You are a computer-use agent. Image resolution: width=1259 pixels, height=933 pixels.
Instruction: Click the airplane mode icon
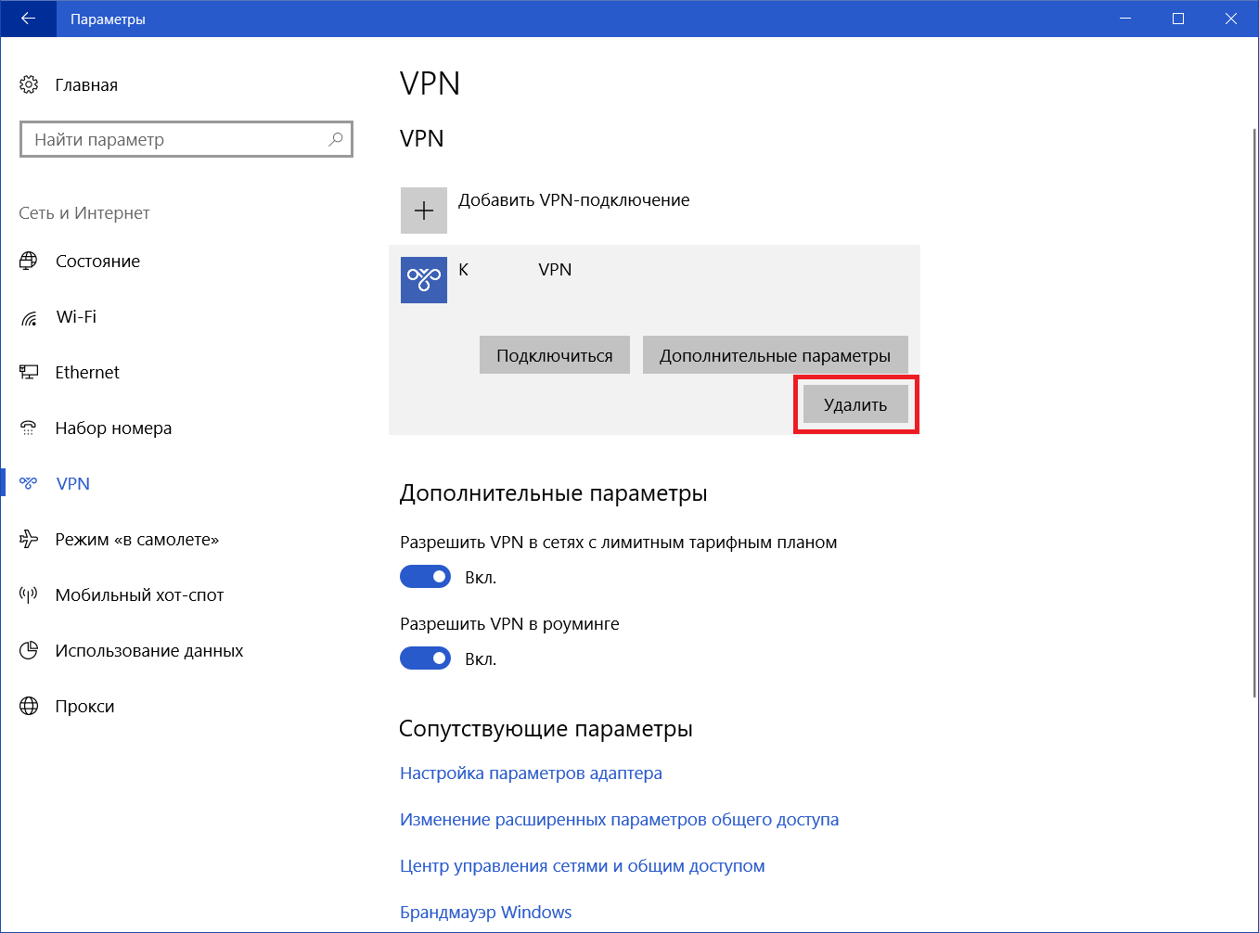click(x=29, y=539)
